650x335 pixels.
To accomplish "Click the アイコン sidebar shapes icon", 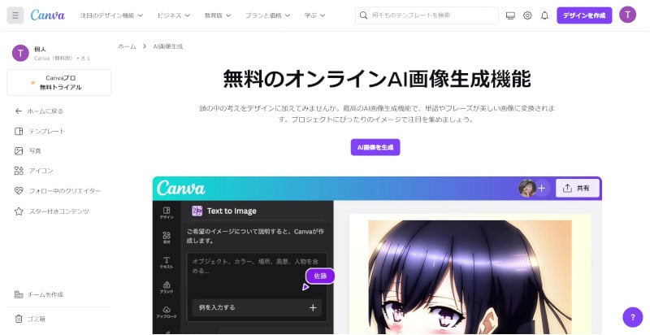I will 19,171.
